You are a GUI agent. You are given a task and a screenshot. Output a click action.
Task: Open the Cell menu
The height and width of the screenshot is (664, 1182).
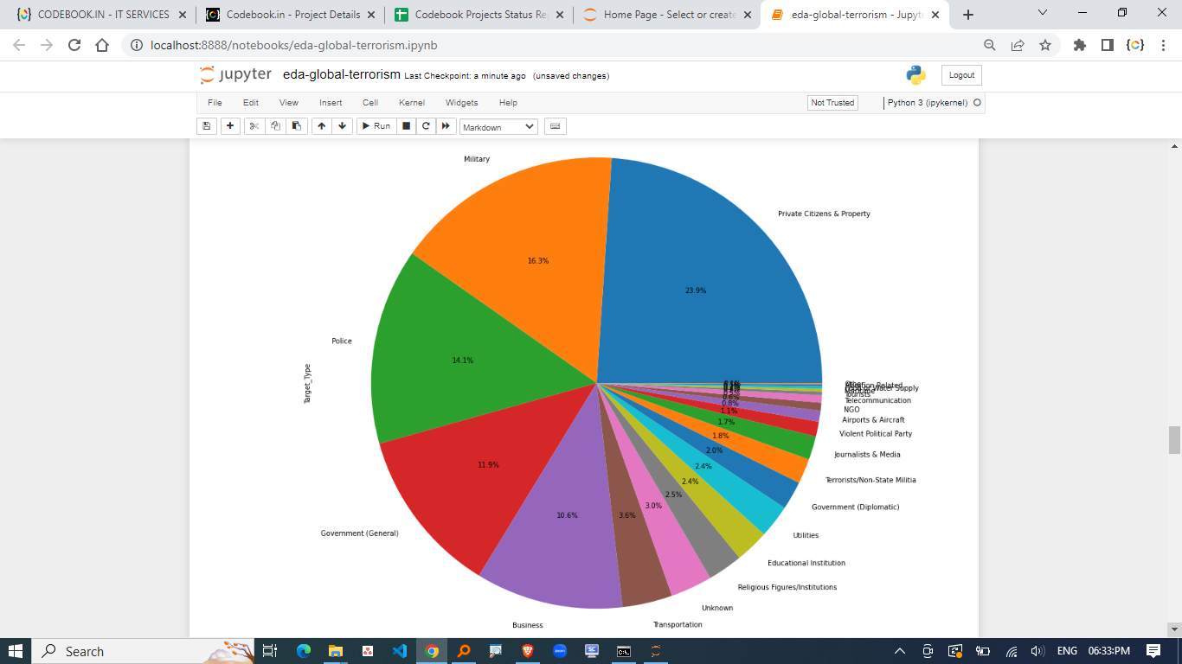(x=370, y=103)
